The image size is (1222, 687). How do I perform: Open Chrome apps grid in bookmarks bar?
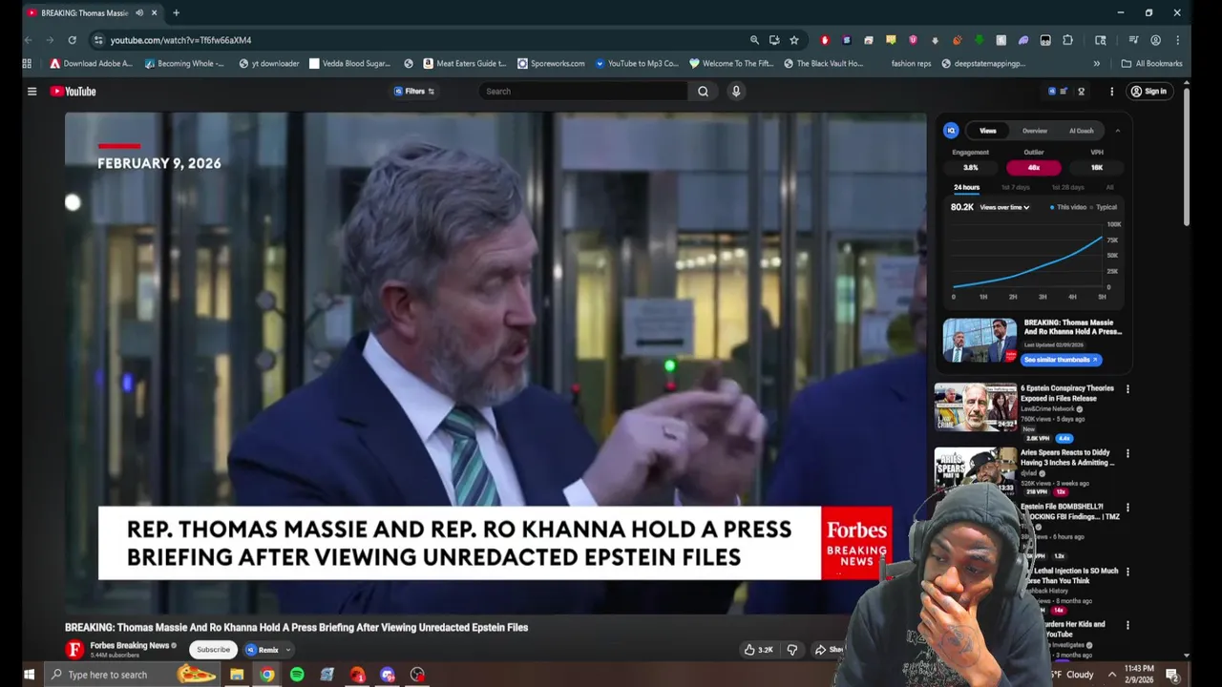tap(27, 64)
